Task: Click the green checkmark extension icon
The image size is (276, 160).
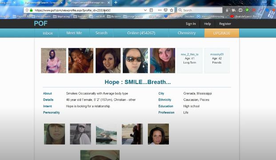Action: pyautogui.click(x=247, y=10)
